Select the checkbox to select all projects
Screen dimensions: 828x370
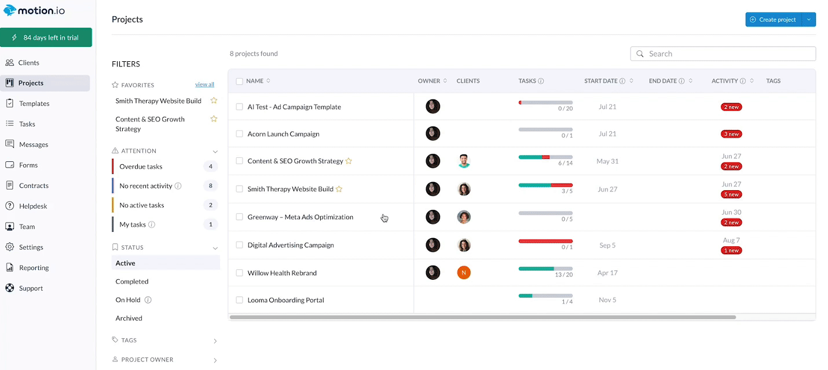(239, 81)
